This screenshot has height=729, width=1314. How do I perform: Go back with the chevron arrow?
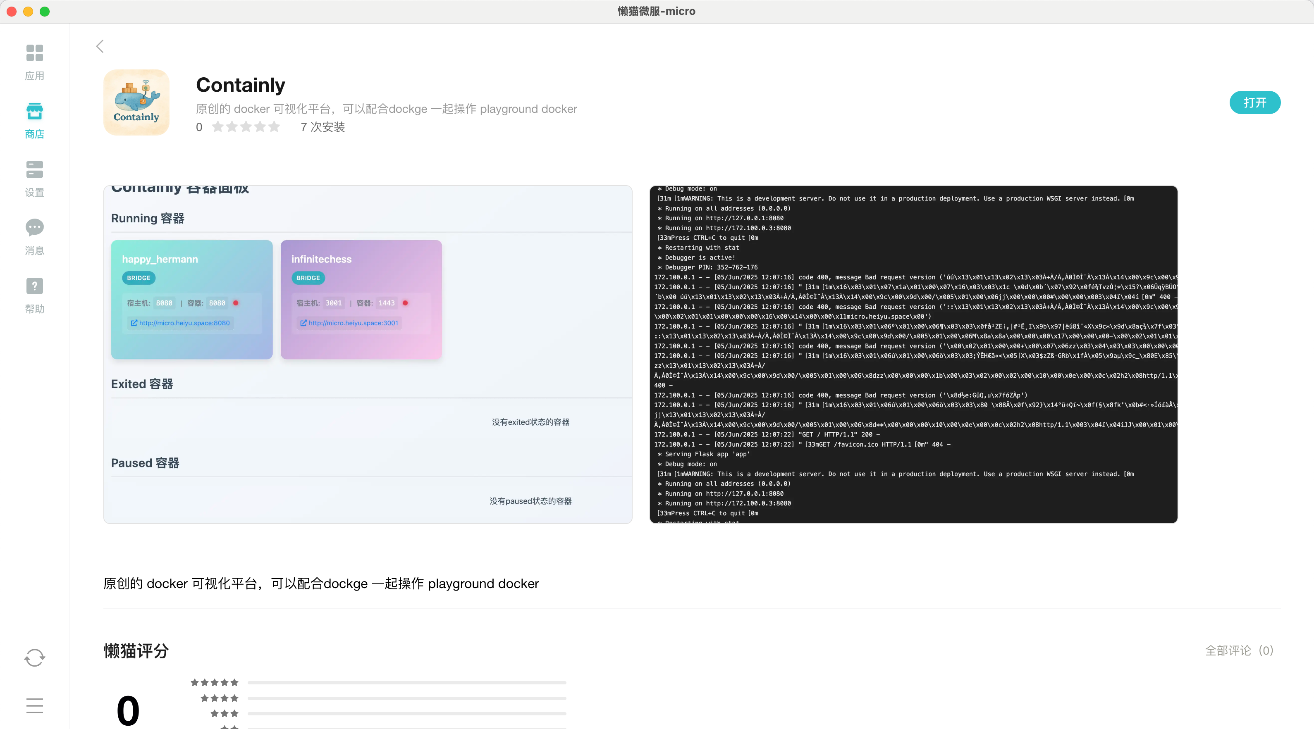(x=100, y=46)
